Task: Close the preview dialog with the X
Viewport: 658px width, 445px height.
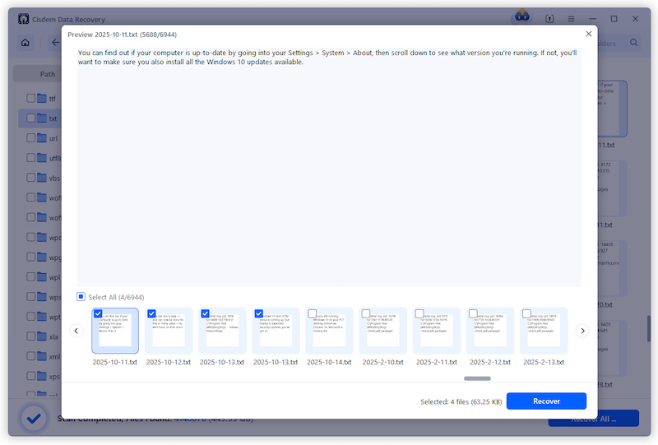Action: (x=588, y=35)
